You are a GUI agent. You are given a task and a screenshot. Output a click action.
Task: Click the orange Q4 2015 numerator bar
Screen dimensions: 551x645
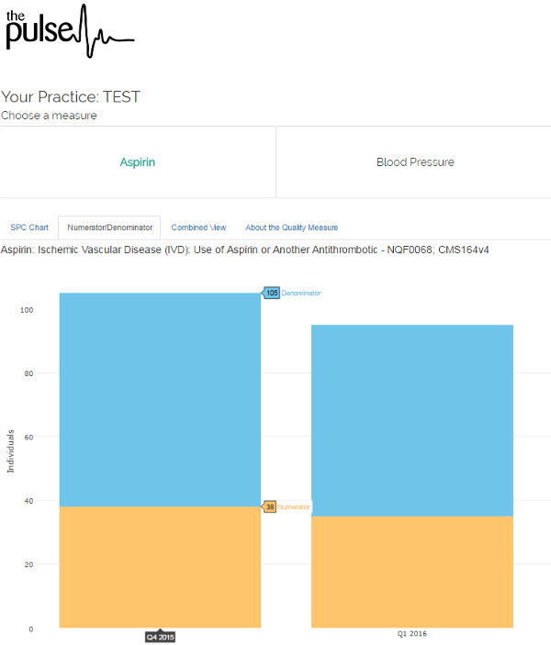160,567
